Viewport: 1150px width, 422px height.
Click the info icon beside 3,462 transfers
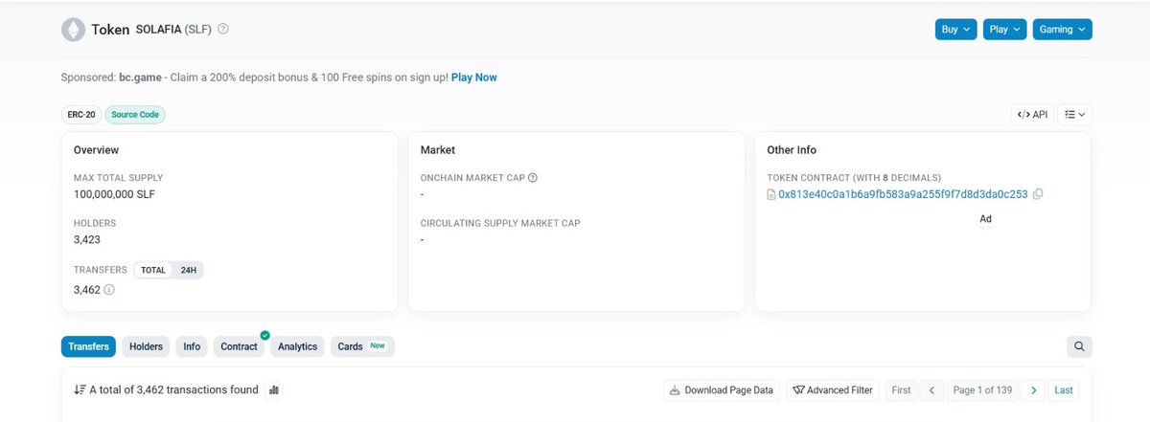(109, 289)
